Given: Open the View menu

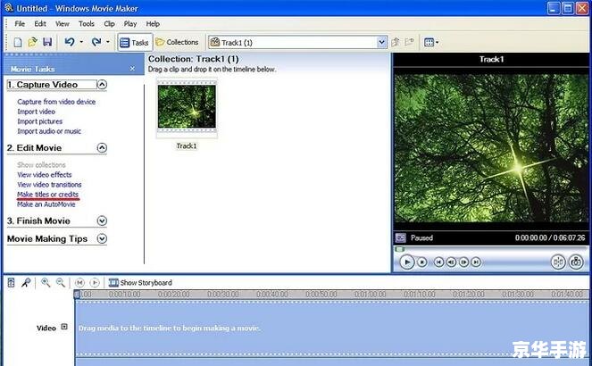Looking at the screenshot, I should pos(63,24).
